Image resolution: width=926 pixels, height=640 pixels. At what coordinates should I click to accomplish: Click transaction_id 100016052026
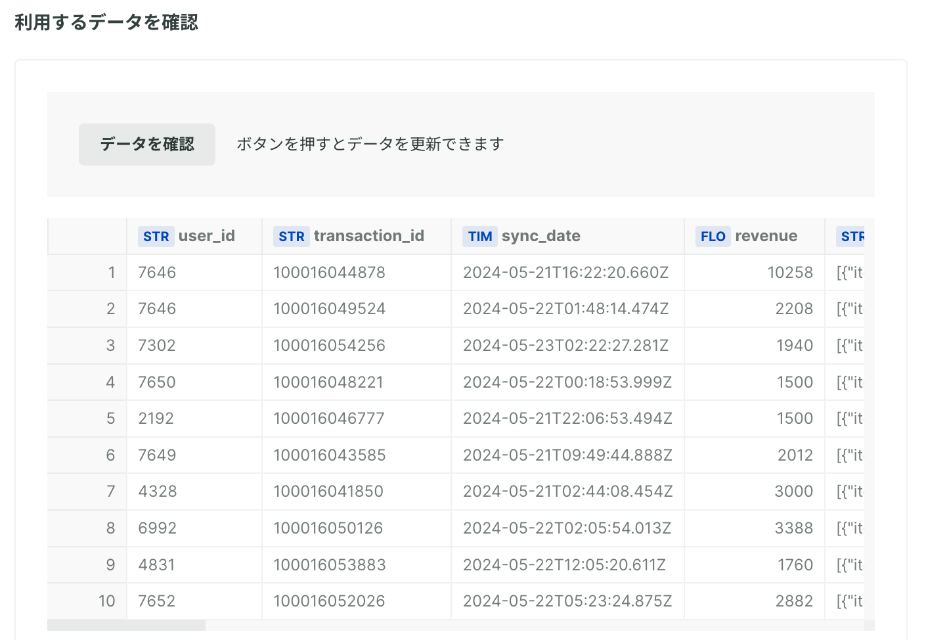pyautogui.click(x=329, y=601)
